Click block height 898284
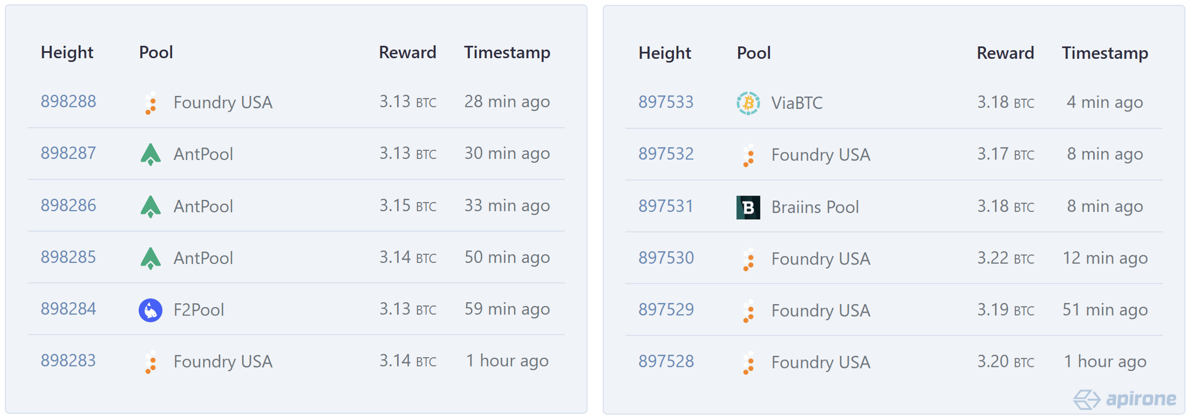The height and width of the screenshot is (417, 1187). [x=68, y=309]
